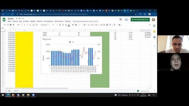The width and height of the screenshot is (189, 106).
Task: Click the browser refresh button
Action: [x=12, y=14]
